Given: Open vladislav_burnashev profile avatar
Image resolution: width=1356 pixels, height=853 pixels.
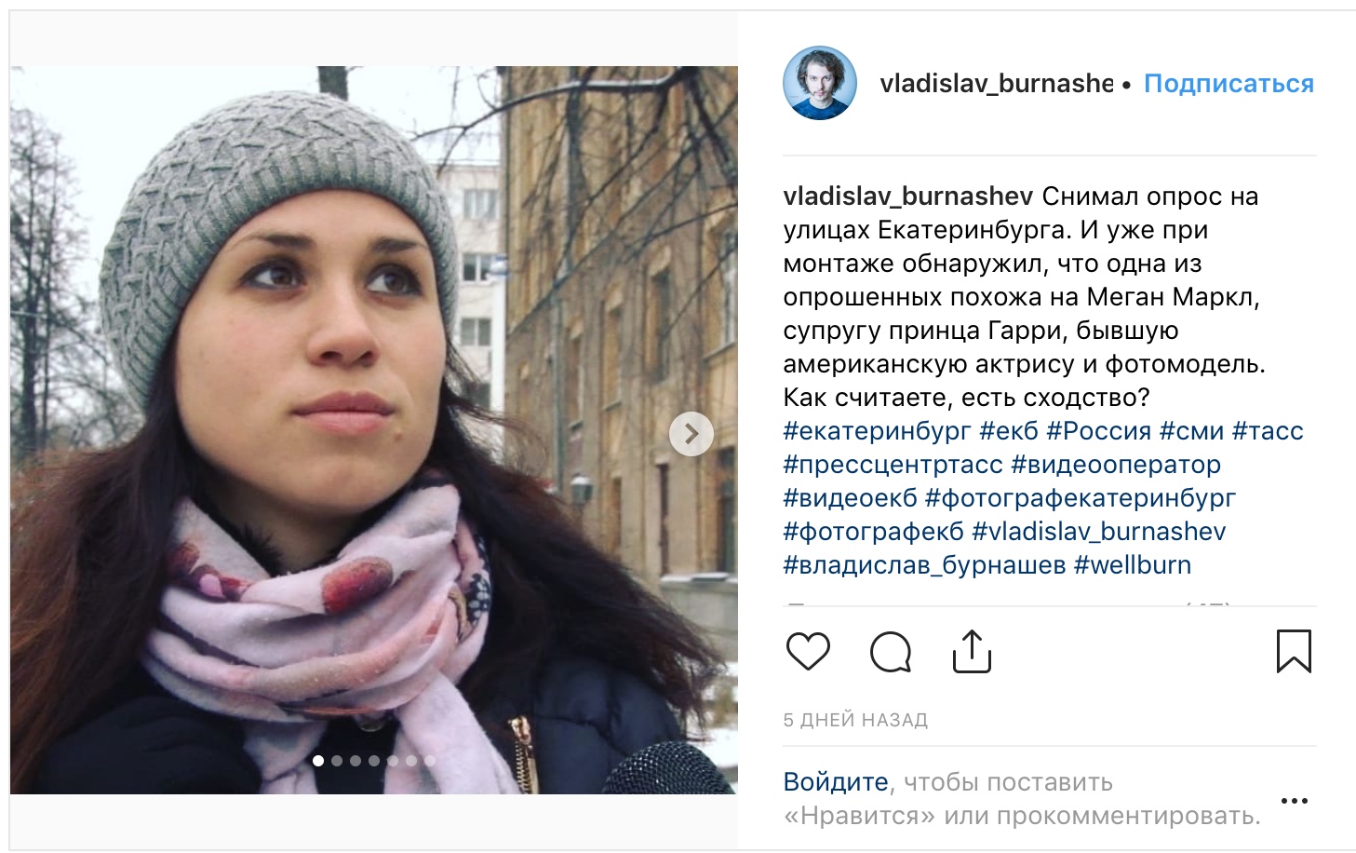Looking at the screenshot, I should 820,83.
